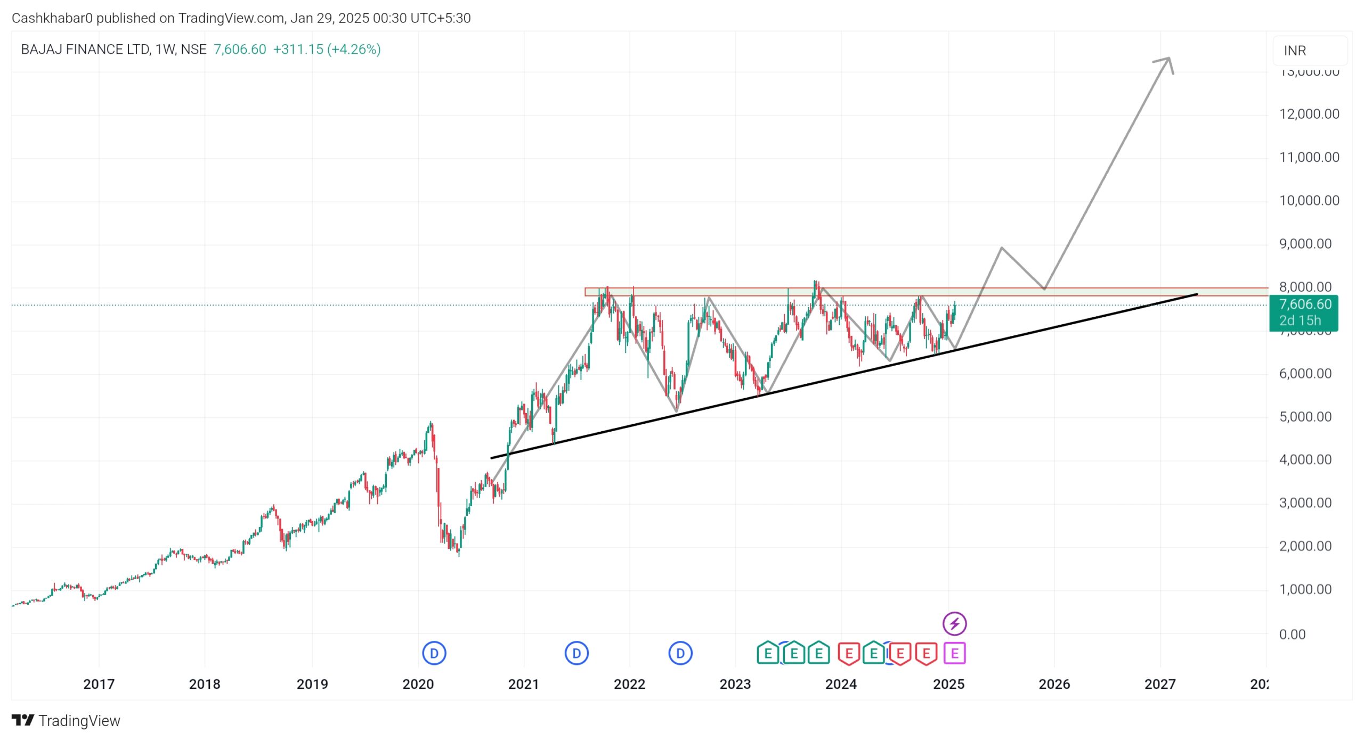Click the purple upcoming earnings marker

tap(954, 653)
